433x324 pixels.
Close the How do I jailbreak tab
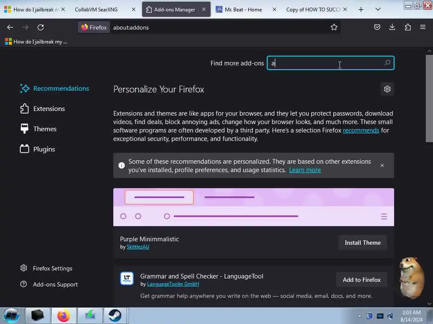pyautogui.click(x=63, y=9)
